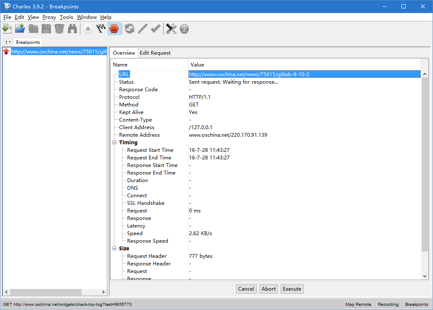Screen dimensions: 433x310
Task: Open the Proxy menu
Action: (x=49, y=17)
